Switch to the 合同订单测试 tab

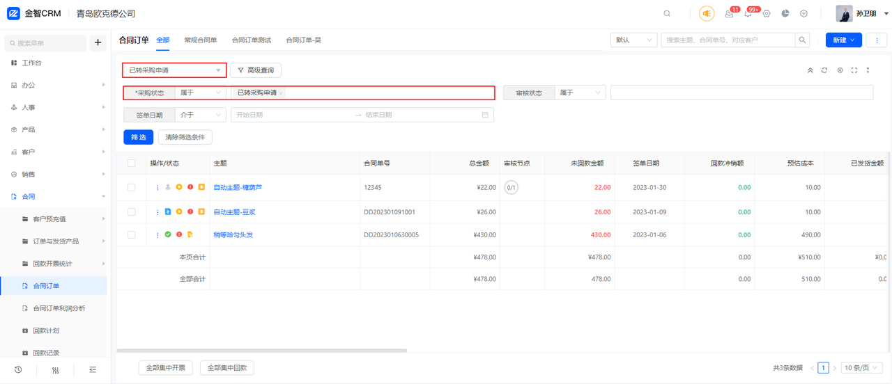pos(252,40)
